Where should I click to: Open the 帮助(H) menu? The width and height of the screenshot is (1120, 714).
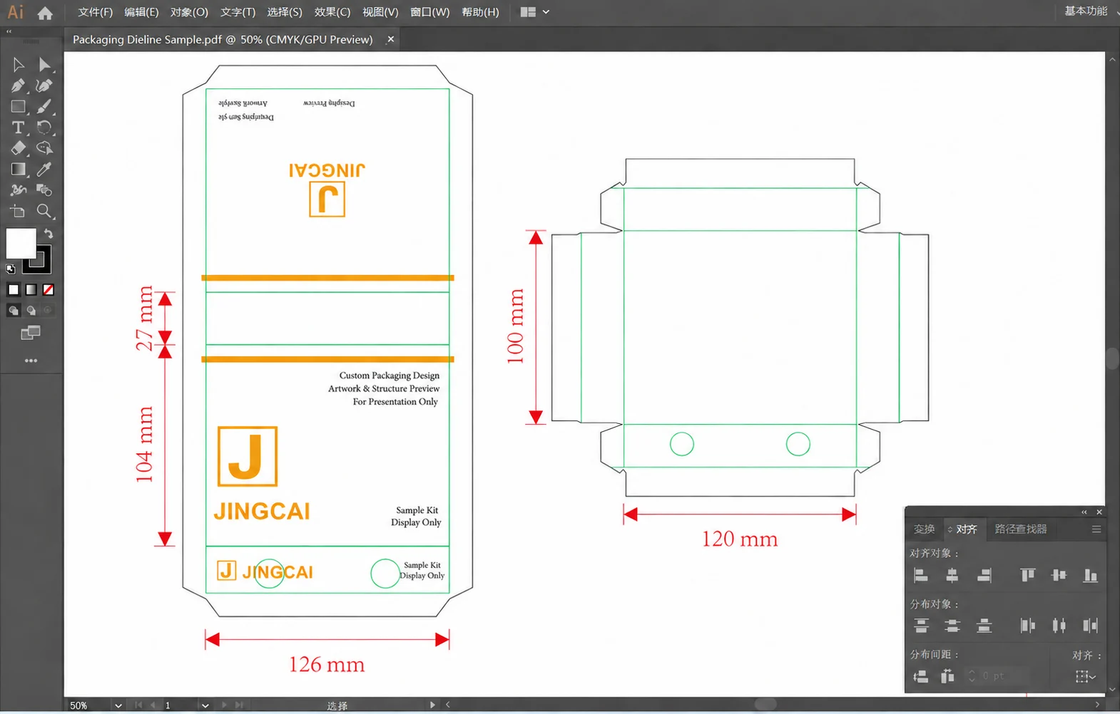[x=480, y=12]
